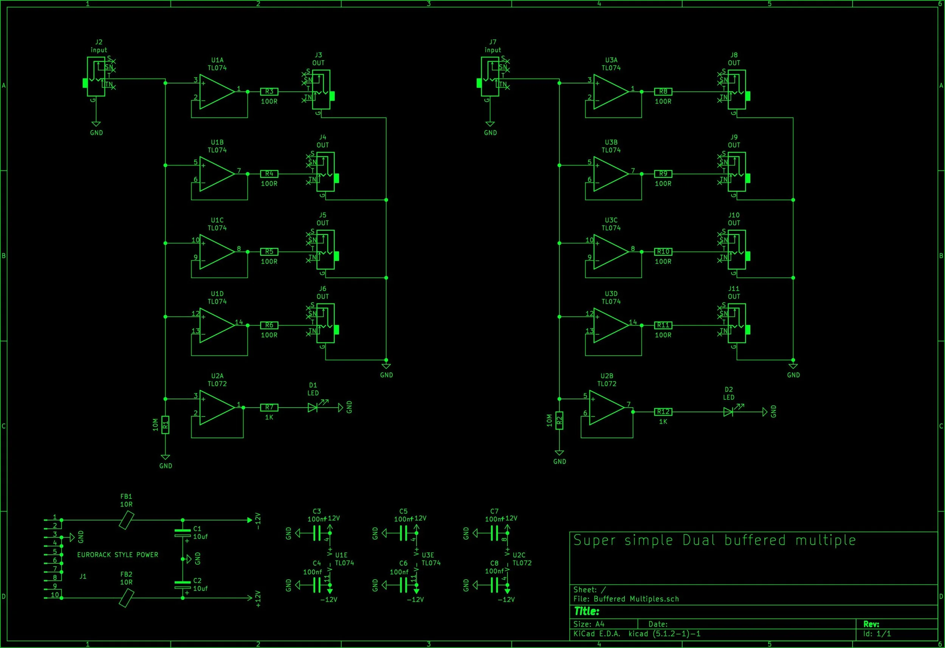Click the 'File: Buffered Multiples.sch' field
The width and height of the screenshot is (945, 648).
coord(626,599)
